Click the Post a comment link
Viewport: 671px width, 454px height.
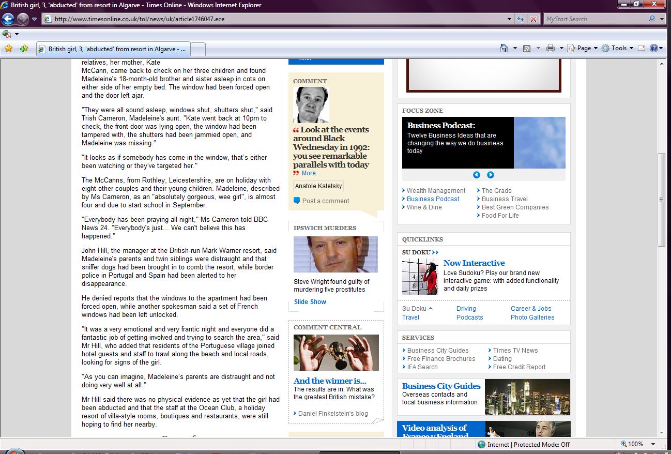(x=326, y=201)
